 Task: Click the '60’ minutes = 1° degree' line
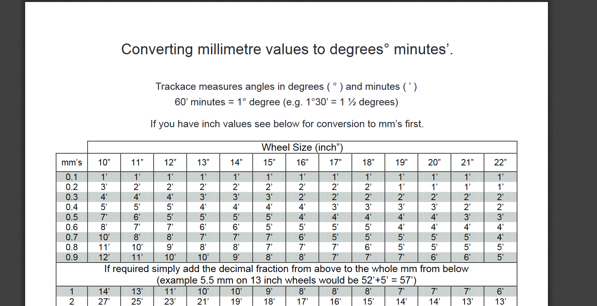pyautogui.click(x=287, y=102)
